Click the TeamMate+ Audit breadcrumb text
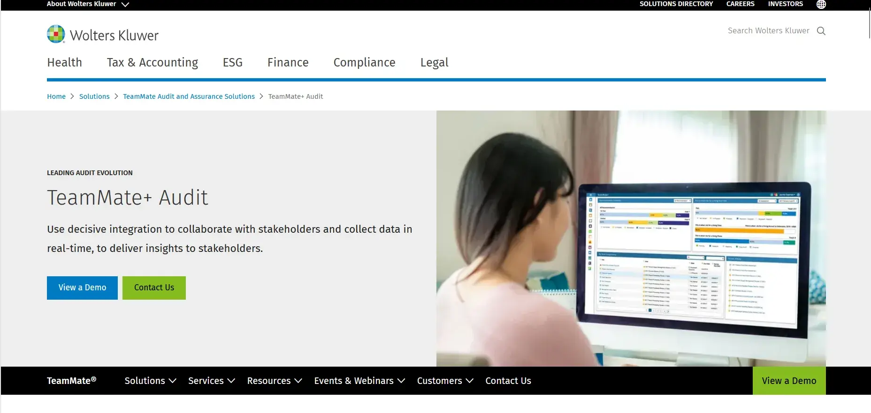Image resolution: width=871 pixels, height=413 pixels. click(296, 96)
